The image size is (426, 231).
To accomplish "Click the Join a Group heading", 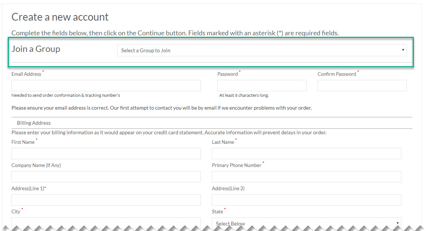I will click(x=36, y=49).
